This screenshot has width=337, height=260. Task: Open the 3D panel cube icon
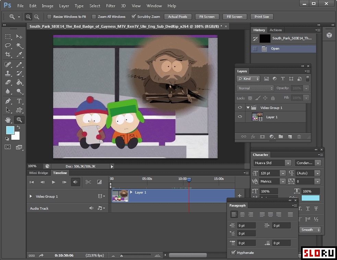(x=329, y=35)
